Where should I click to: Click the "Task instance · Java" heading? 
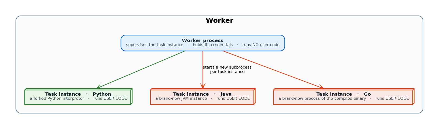point(202,94)
